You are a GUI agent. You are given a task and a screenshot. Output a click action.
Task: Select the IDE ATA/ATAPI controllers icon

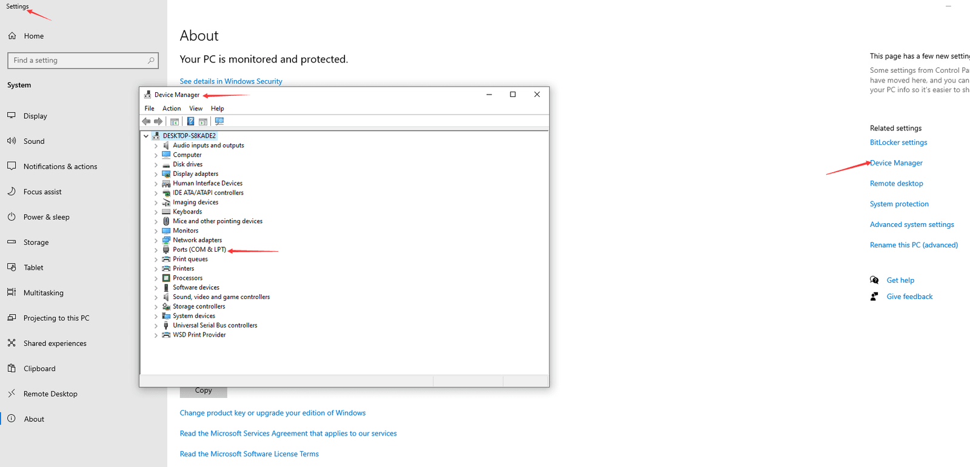tap(166, 193)
